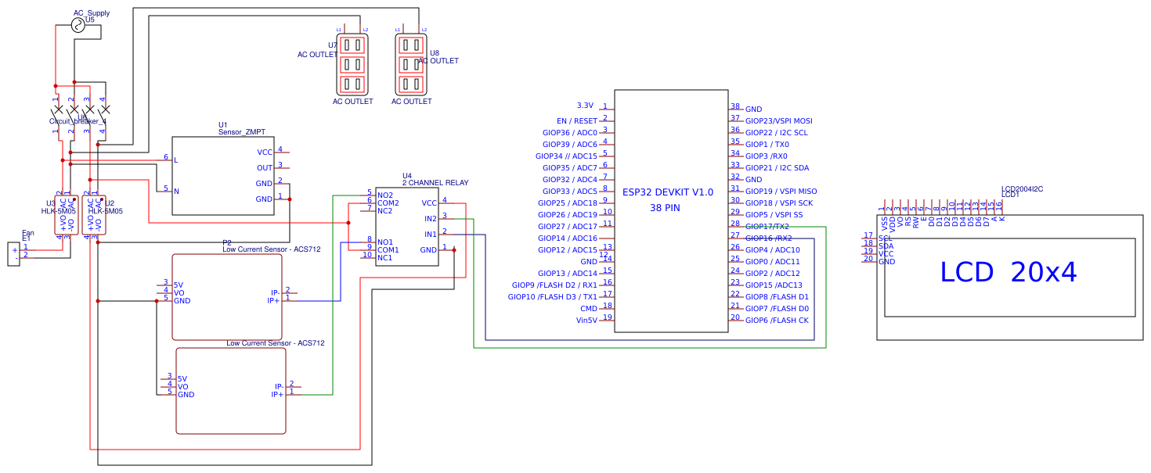
Task: Click the 2 CHANNEL RELAY block U4
Action: [x=407, y=227]
